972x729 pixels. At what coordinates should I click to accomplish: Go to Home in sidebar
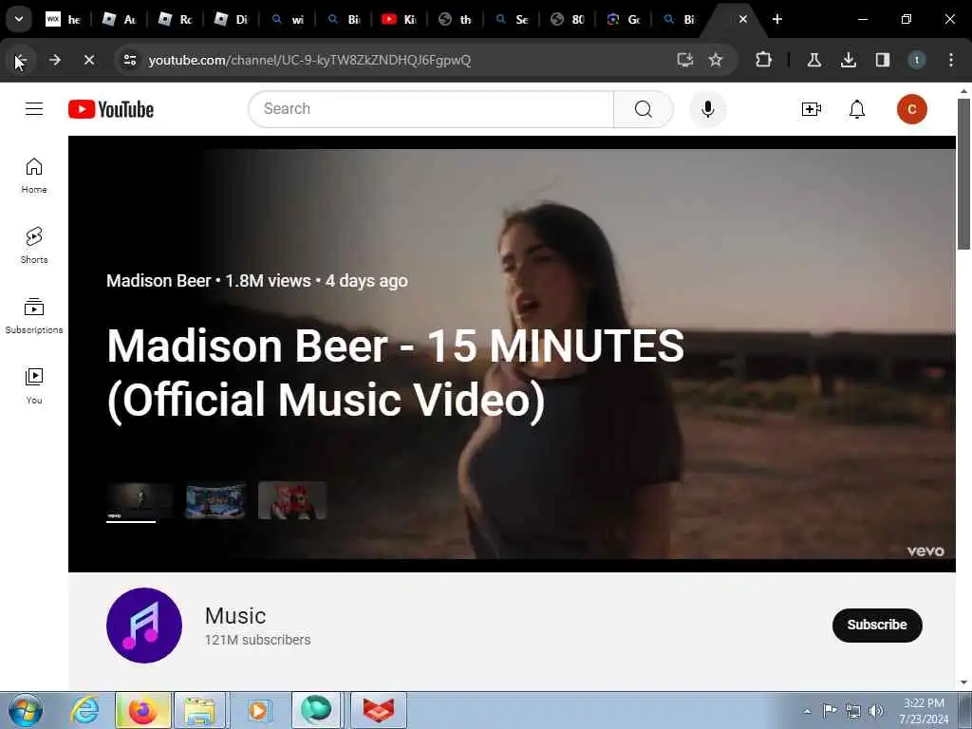34,176
